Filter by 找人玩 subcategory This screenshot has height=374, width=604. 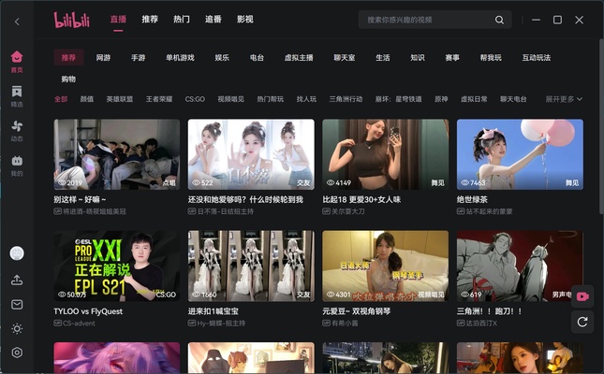pos(306,99)
